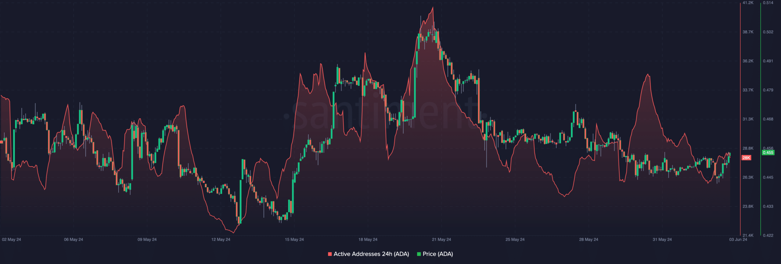
Task: Click the 0.468 price axis value
Action: pos(768,119)
